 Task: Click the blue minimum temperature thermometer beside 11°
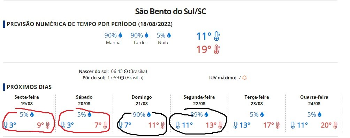[x=216, y=36]
